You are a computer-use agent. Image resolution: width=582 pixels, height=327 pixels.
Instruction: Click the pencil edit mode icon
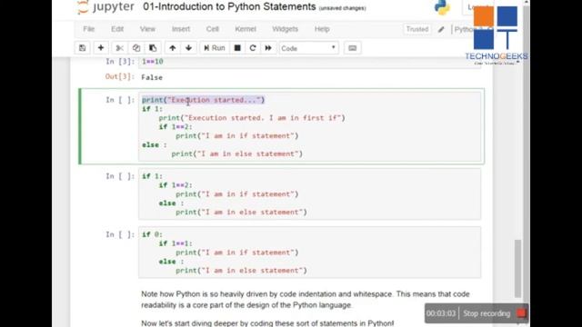pyautogui.click(x=441, y=29)
